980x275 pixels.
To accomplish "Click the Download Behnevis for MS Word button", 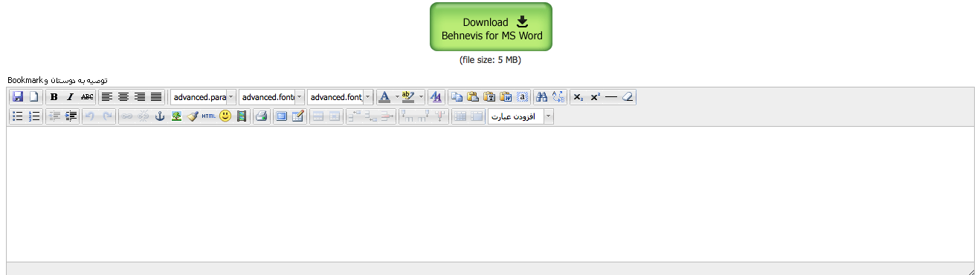I will (x=491, y=27).
